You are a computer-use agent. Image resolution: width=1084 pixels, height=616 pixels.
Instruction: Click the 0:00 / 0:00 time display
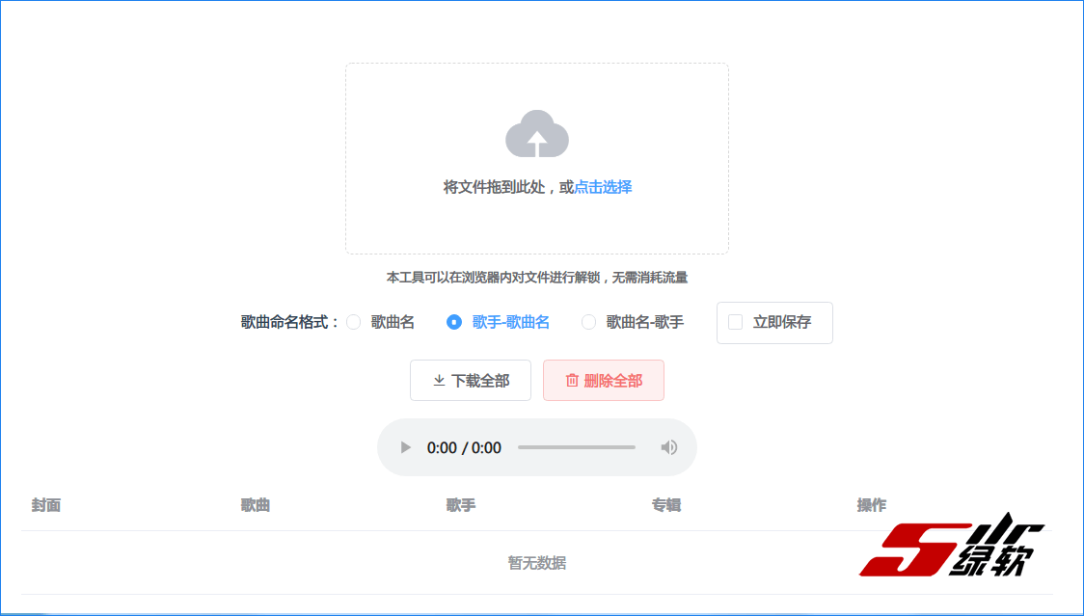464,447
